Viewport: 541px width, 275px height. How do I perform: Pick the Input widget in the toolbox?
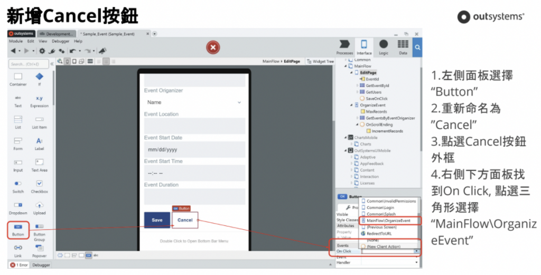coord(18,165)
